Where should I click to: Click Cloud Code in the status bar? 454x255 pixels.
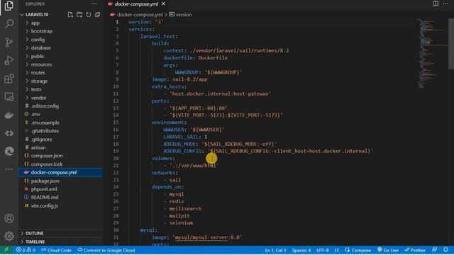click(x=56, y=250)
